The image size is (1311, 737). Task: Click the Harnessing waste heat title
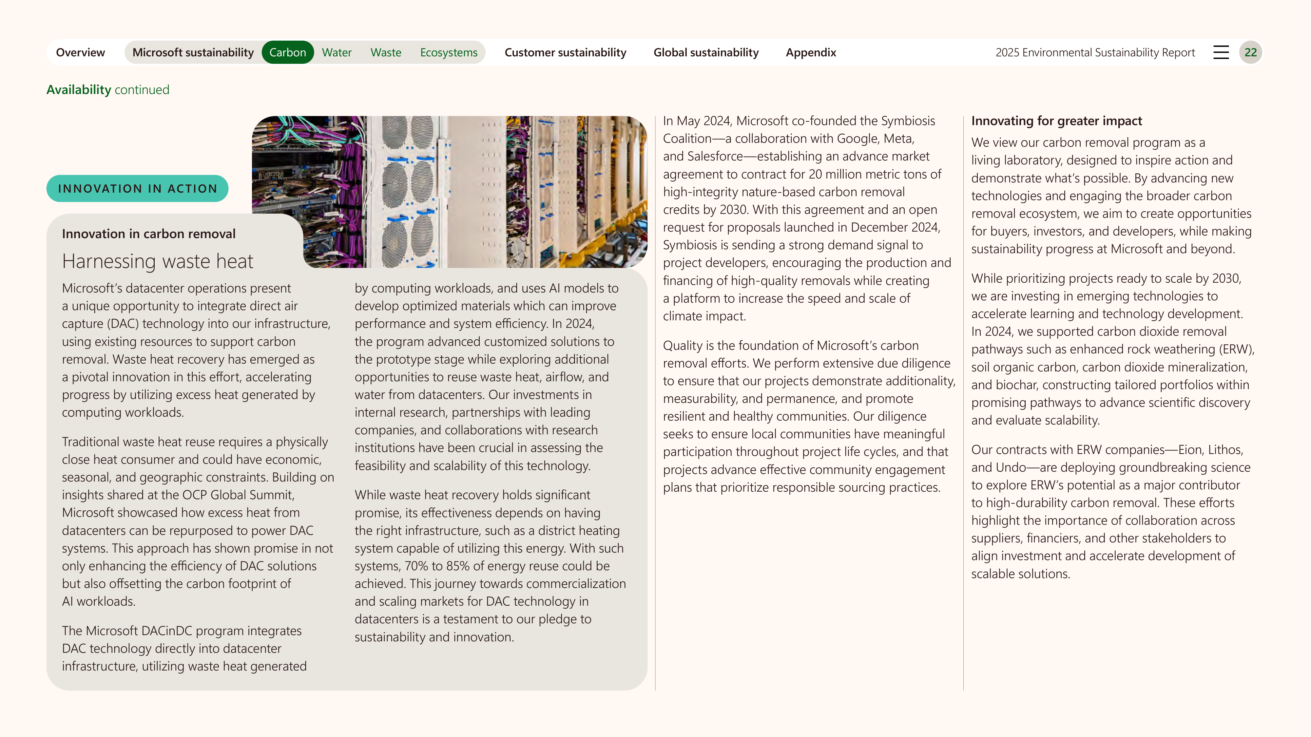(158, 261)
